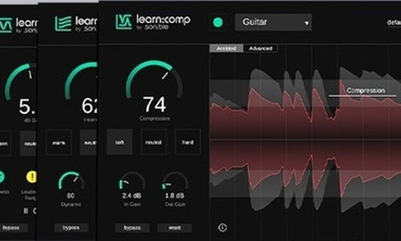
Task: Click the reset button
Action: (x=174, y=227)
